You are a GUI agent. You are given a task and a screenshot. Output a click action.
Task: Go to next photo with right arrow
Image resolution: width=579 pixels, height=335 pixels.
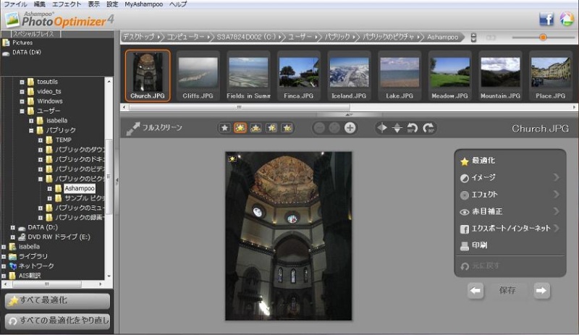coord(541,290)
